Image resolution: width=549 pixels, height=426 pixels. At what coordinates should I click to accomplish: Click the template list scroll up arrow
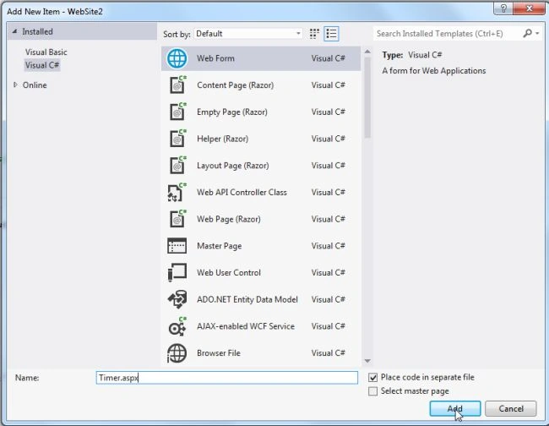(367, 52)
